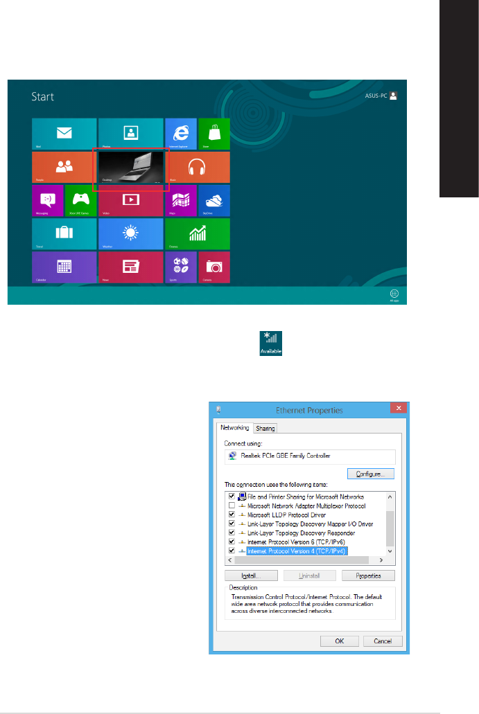The height and width of the screenshot is (714, 479).
Task: Toggle File and Printer Sharing checkbox
Action: coord(232,497)
